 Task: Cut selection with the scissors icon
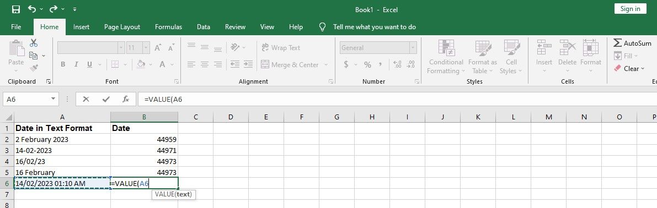[34, 43]
